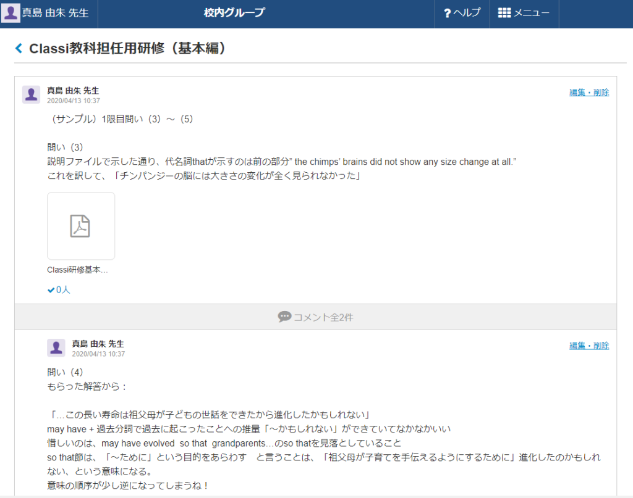Go back using the blue chevron arrow
This screenshot has height=498, width=633.
pyautogui.click(x=19, y=49)
